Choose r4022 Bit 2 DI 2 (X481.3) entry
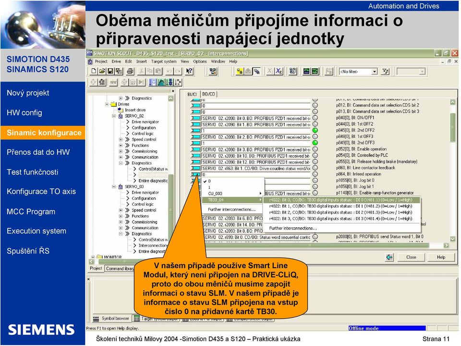461x346 pixels. (x=342, y=212)
